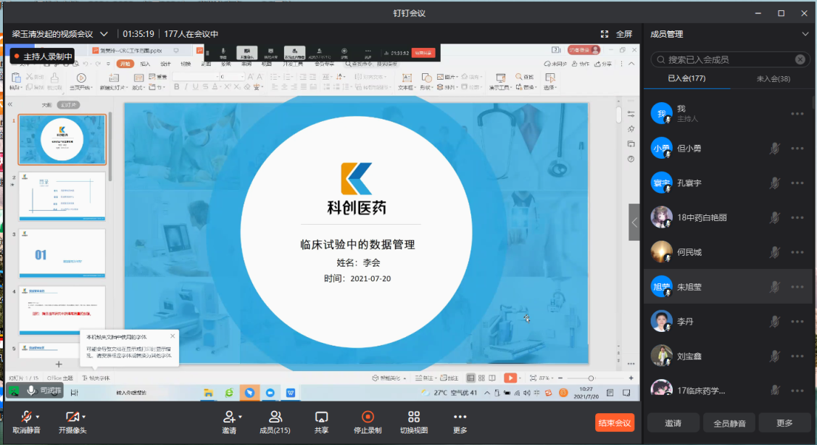Image resolution: width=817 pixels, height=445 pixels.
Task: Stop recording with the 停止录制 icon
Action: click(x=368, y=417)
